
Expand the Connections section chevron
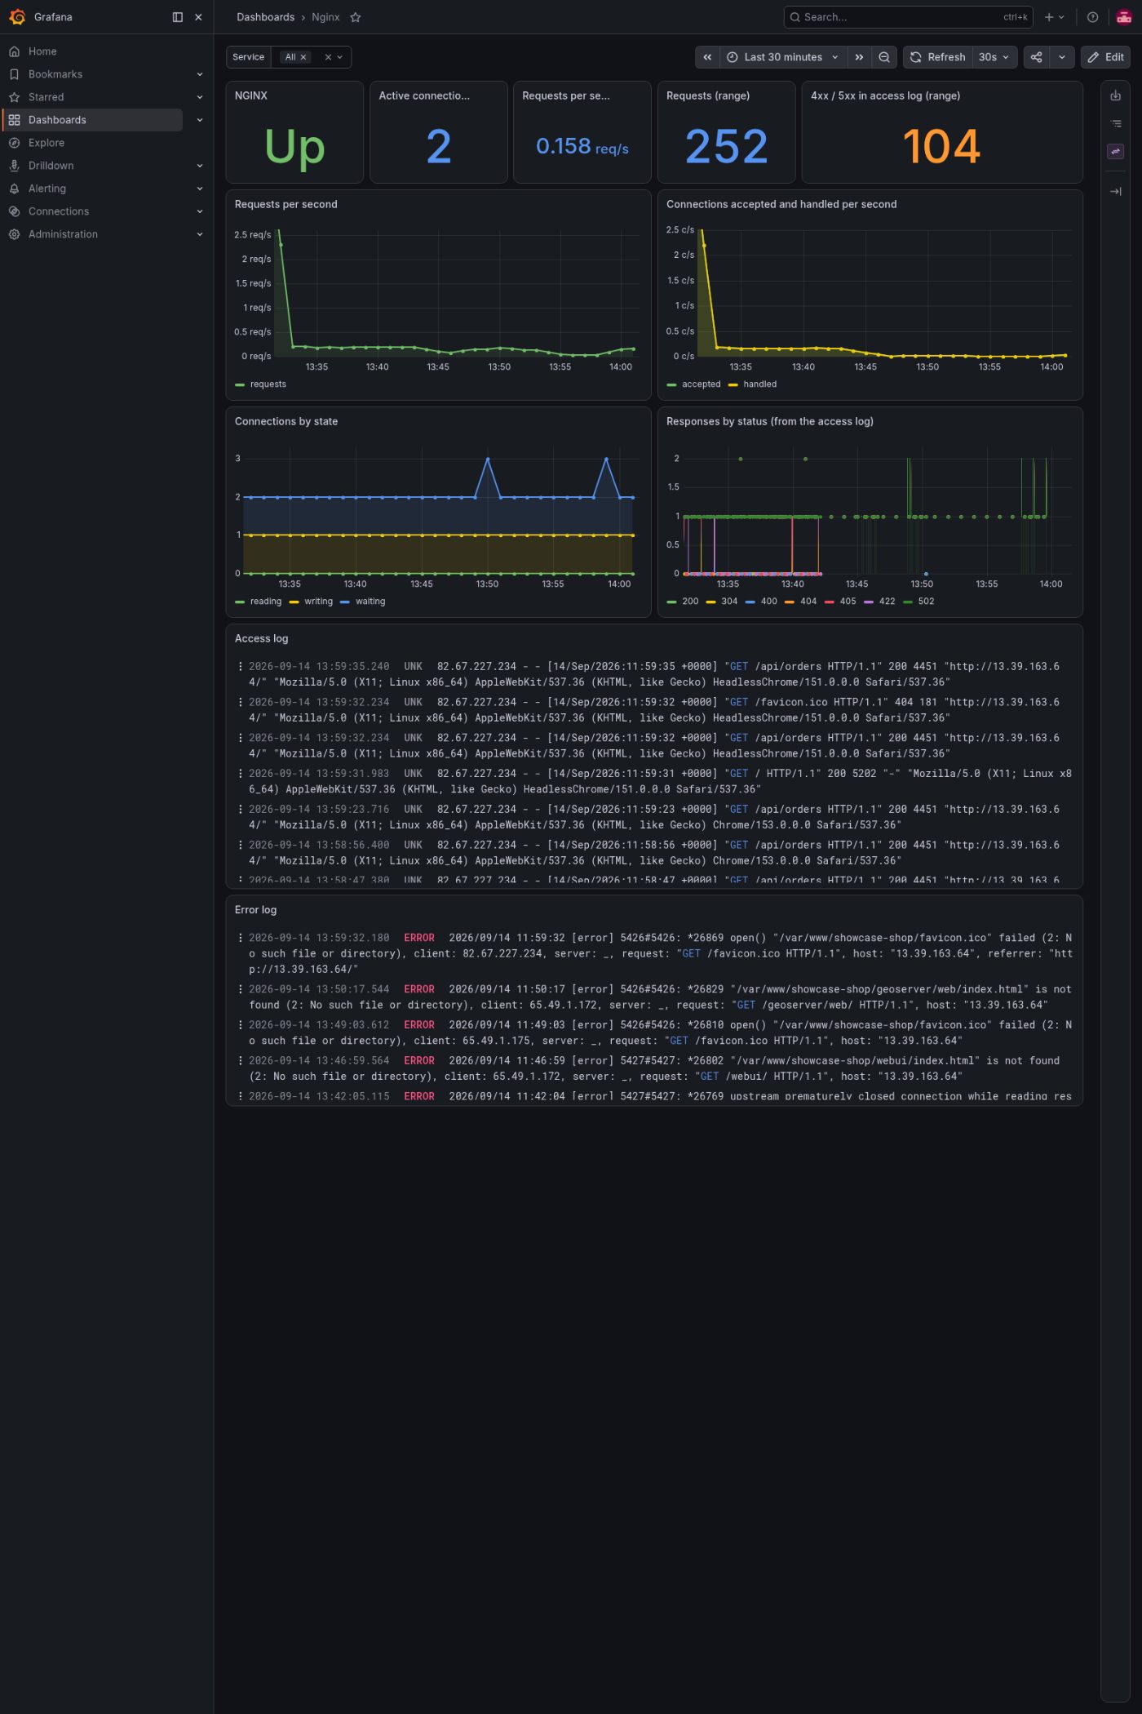200,211
